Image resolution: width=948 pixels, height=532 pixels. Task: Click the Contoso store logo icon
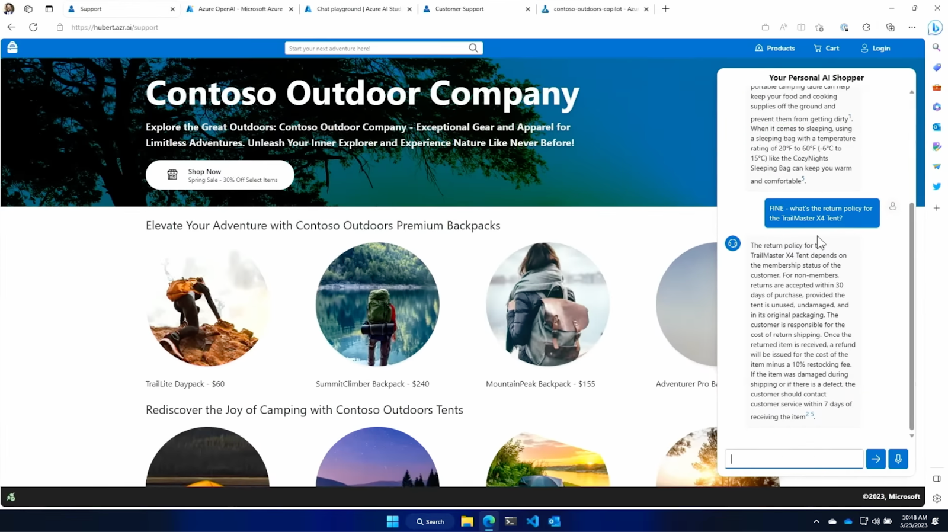[12, 48]
